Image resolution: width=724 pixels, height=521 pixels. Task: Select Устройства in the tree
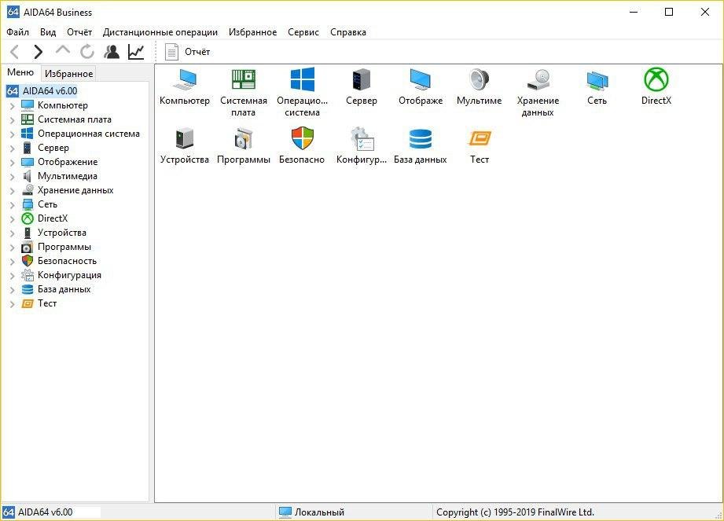pos(62,233)
